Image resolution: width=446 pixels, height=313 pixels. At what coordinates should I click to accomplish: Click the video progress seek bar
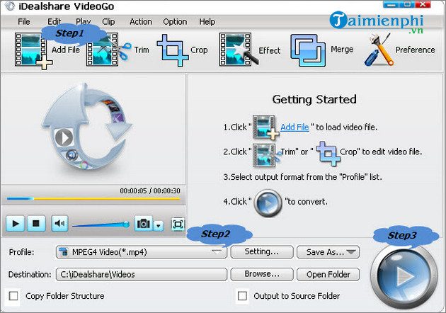coord(93,198)
